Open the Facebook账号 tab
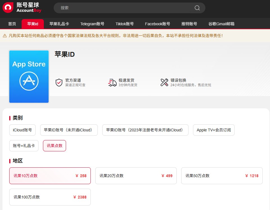 pyautogui.click(x=157, y=24)
